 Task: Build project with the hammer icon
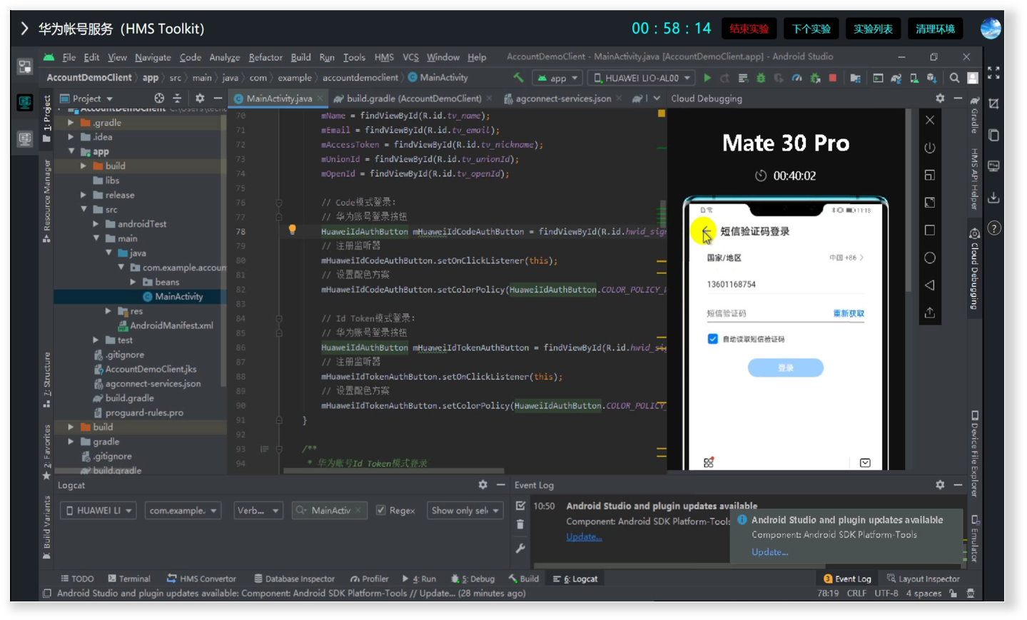[518, 78]
